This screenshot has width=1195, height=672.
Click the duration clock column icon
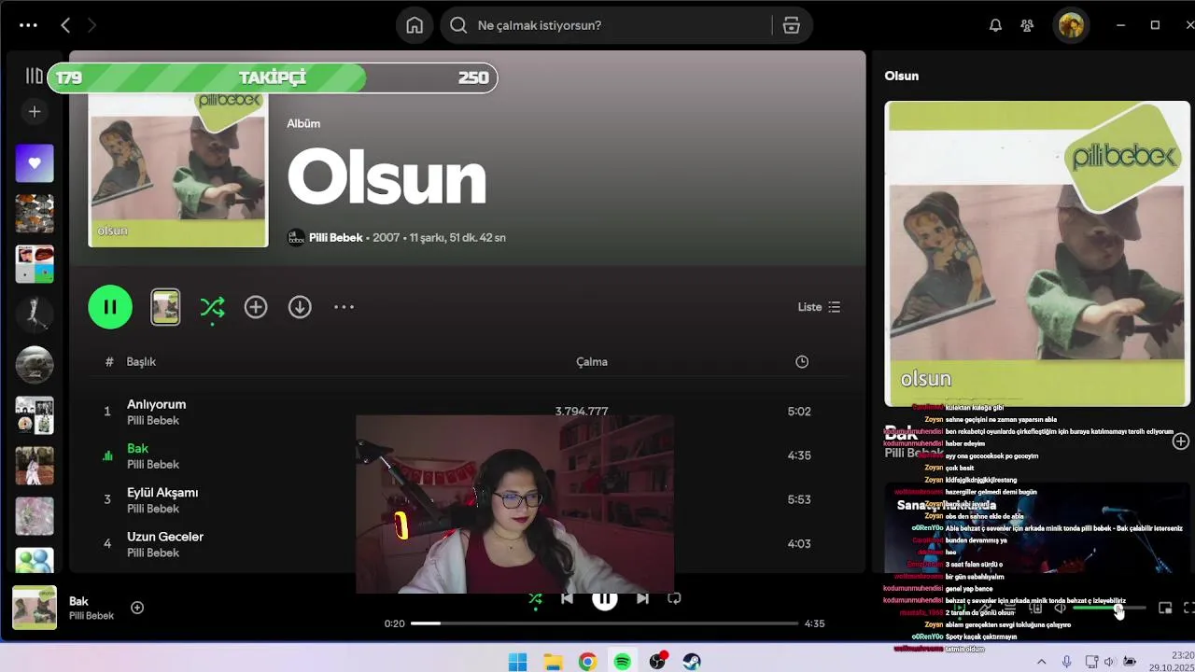tap(802, 362)
